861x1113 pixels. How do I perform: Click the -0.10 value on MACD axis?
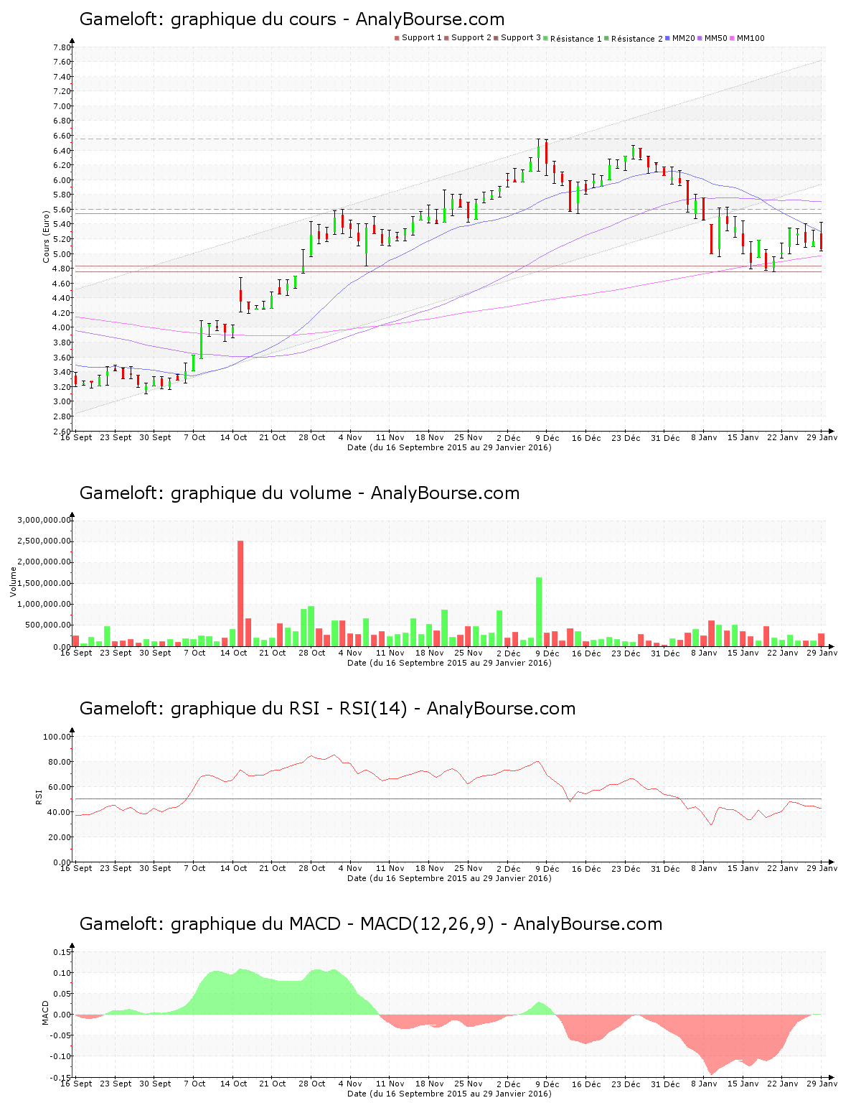[x=60, y=1056]
